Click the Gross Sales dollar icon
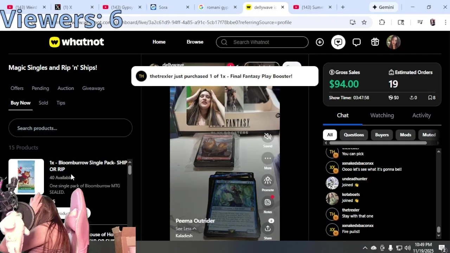 (332, 72)
